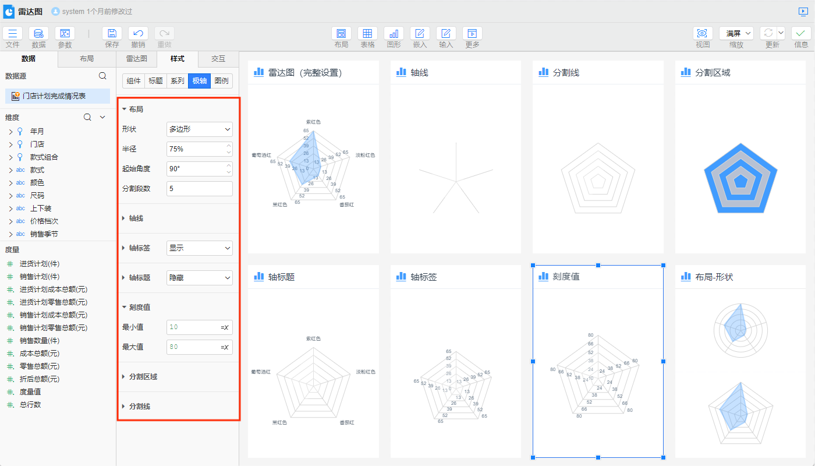The image size is (815, 466).
Task: Click the 分割段数 input field
Action: pos(199,189)
